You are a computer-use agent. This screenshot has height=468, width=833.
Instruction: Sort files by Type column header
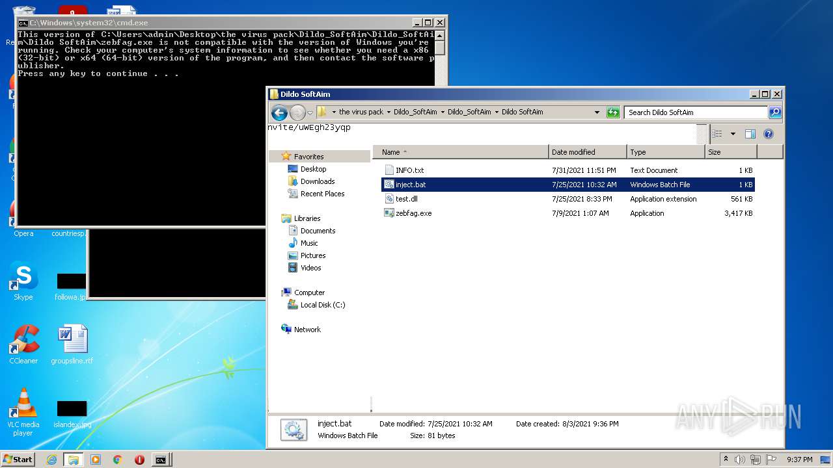point(666,152)
